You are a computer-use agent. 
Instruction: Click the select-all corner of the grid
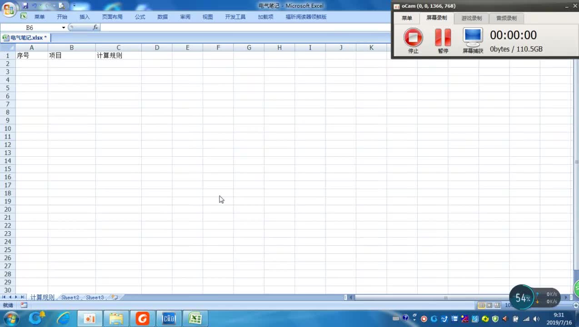coord(8,48)
